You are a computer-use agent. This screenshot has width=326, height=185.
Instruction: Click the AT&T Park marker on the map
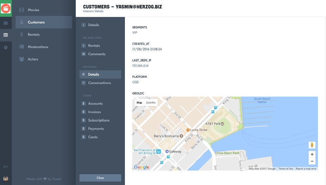(x=222, y=124)
